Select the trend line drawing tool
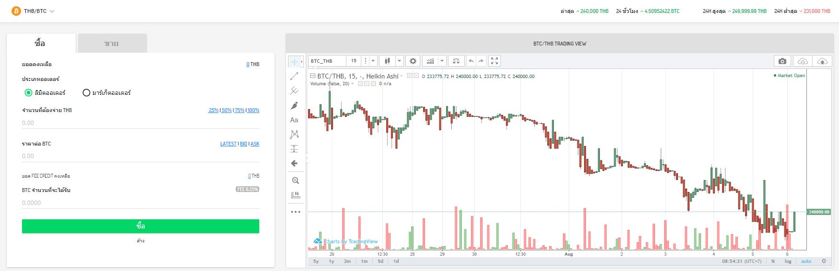Screen dimensions: 839x271 (x=294, y=76)
